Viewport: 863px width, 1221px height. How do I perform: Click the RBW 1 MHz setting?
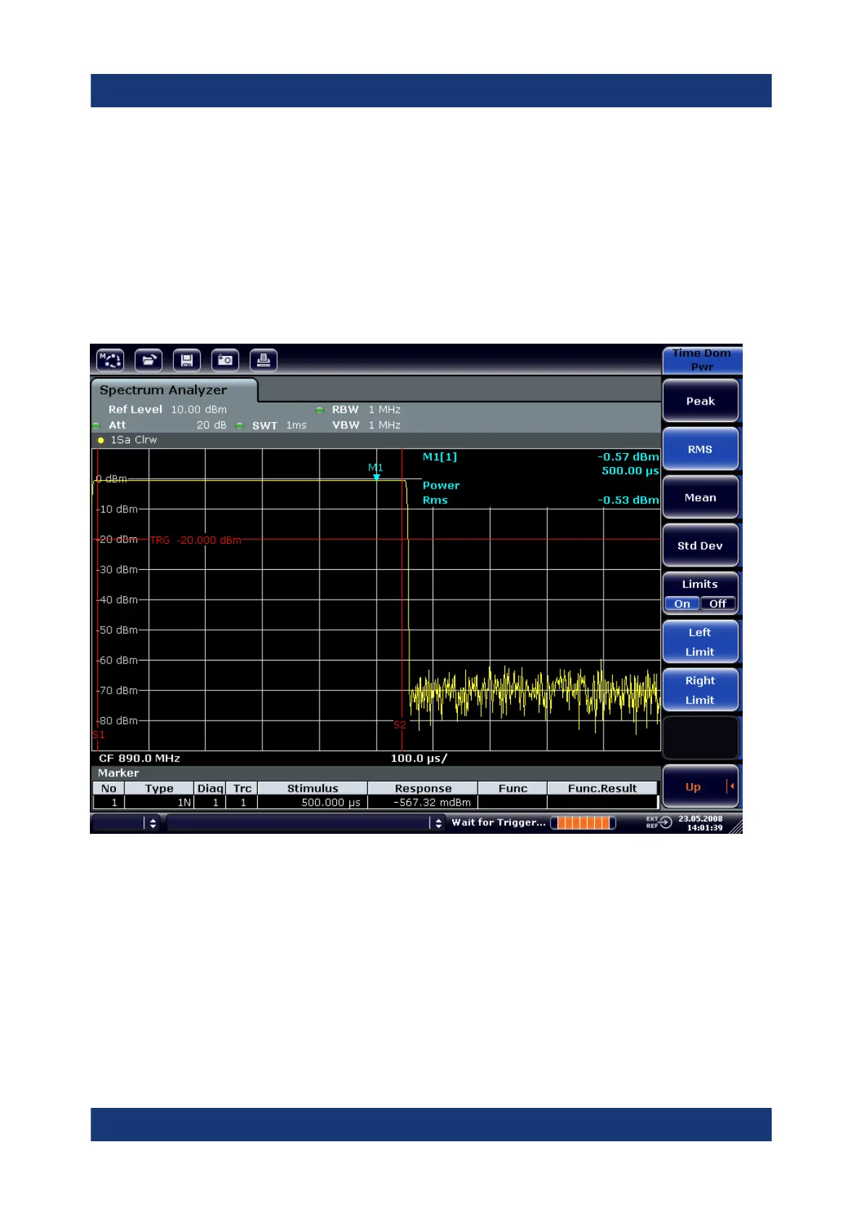tap(366, 410)
